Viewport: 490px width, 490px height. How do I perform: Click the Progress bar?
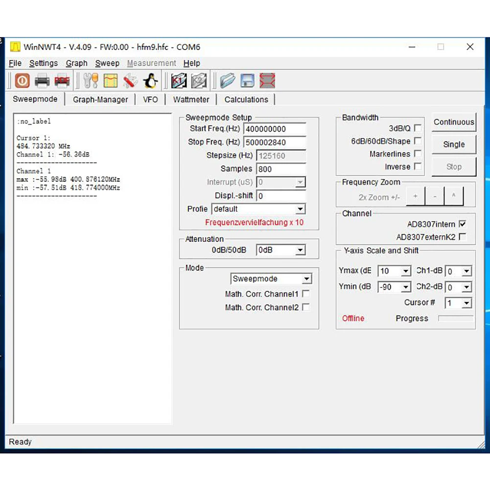coord(456,318)
